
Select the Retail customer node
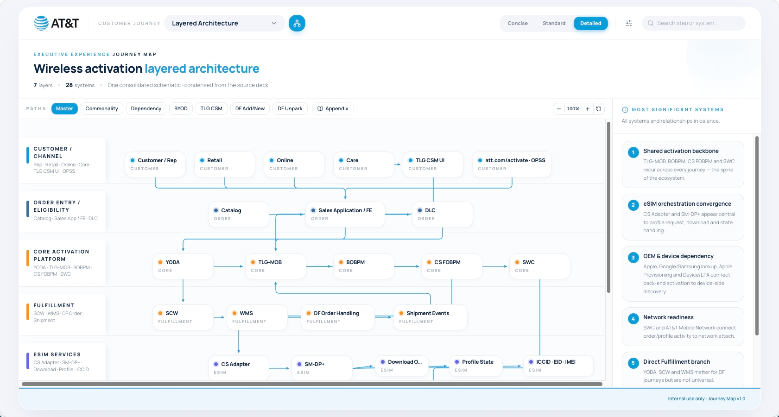[x=225, y=164]
